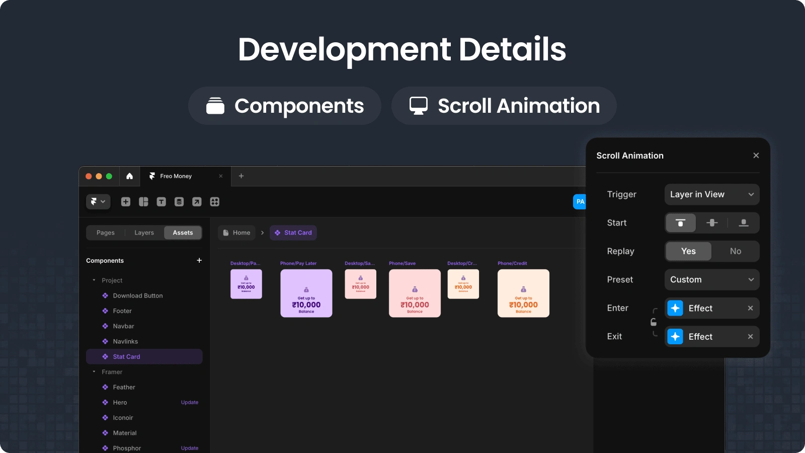Set Replay to No

tap(736, 251)
